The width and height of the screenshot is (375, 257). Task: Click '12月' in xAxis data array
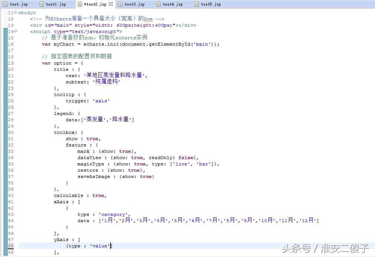click(307, 220)
